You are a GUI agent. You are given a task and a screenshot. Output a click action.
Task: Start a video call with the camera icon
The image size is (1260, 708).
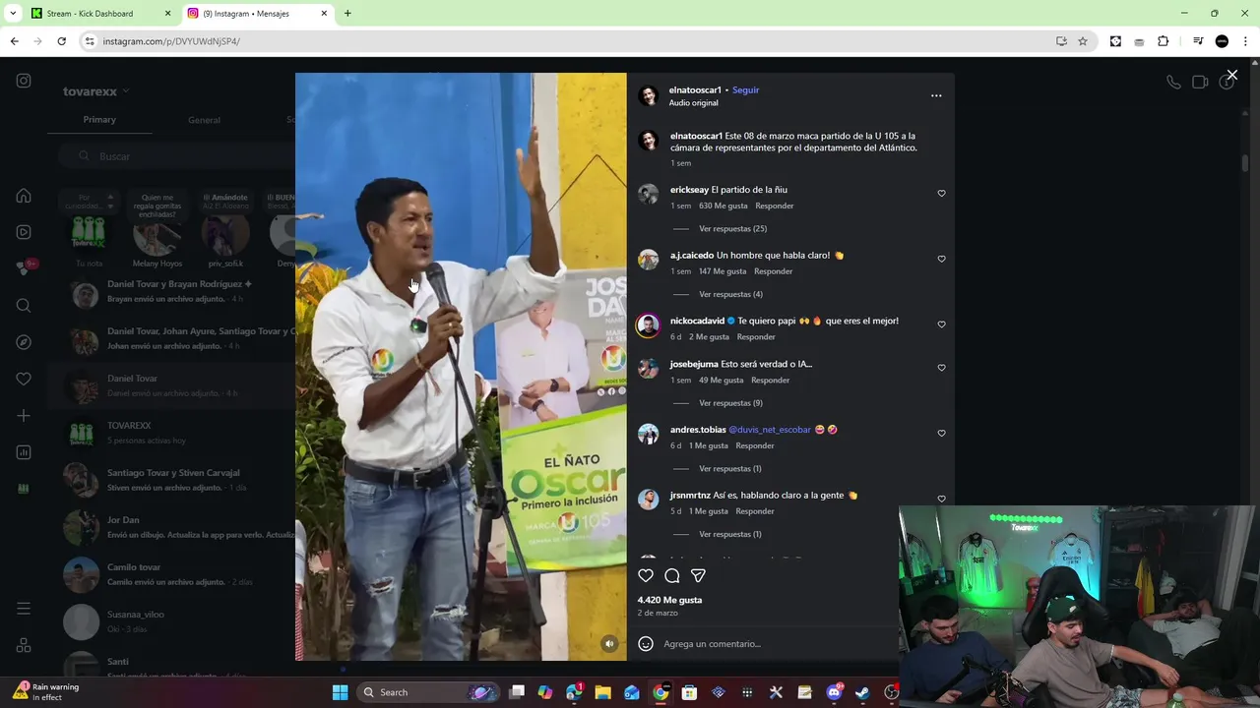coord(1200,83)
